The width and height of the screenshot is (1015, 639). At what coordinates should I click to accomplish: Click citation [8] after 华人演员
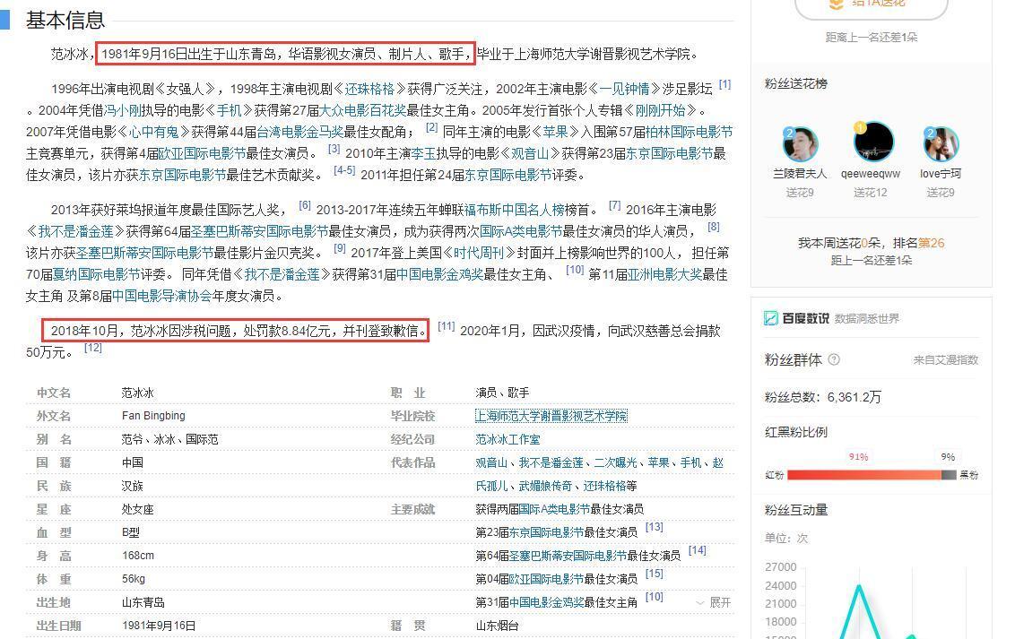point(714,227)
